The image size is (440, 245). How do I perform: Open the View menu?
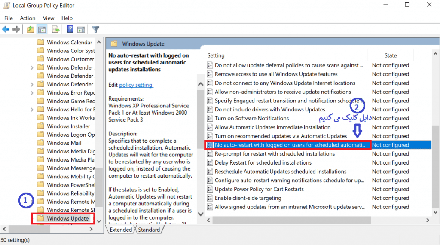pyautogui.click(x=48, y=18)
